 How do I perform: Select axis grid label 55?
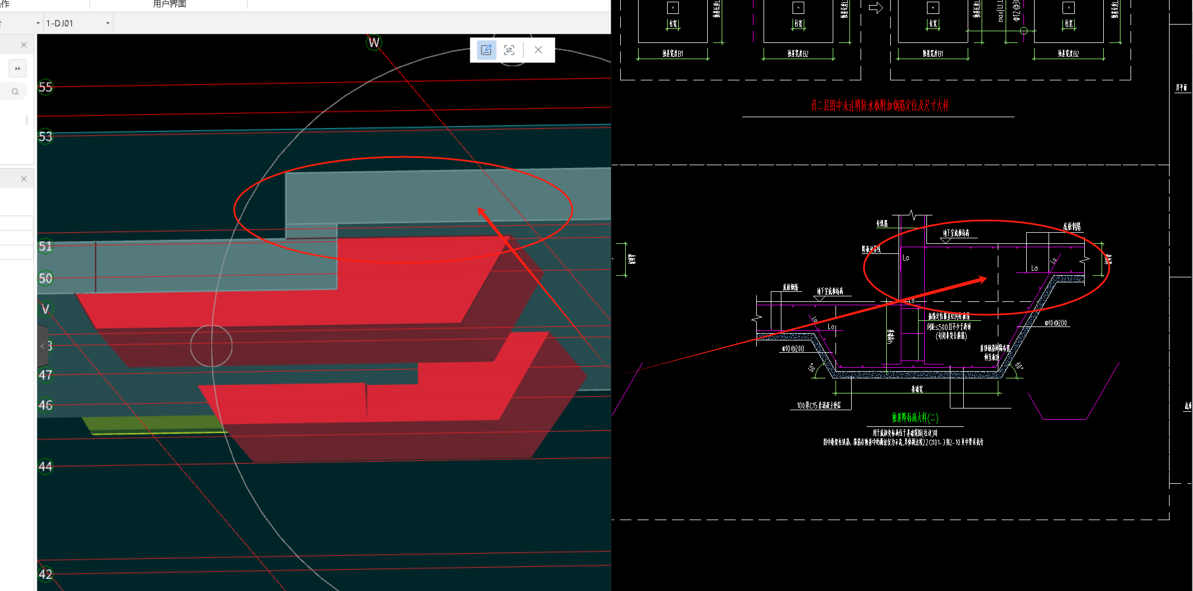tap(45, 87)
